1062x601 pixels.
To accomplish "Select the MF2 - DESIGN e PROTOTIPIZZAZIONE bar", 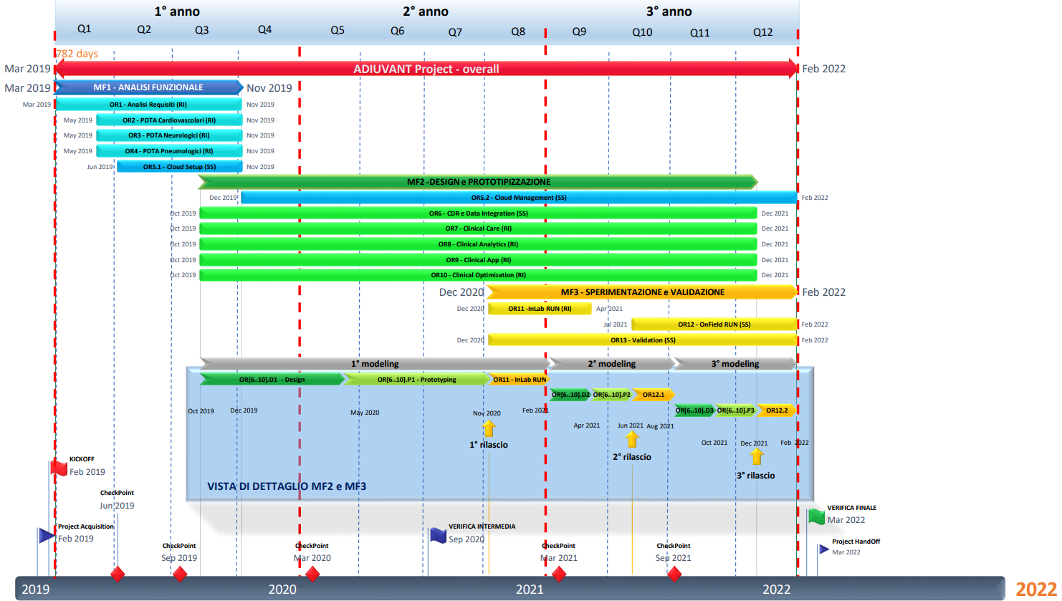I will pyautogui.click(x=478, y=182).
